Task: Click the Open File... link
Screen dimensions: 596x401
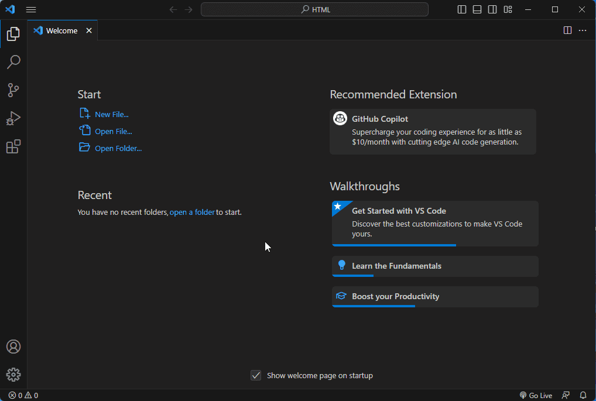Action: click(x=114, y=132)
